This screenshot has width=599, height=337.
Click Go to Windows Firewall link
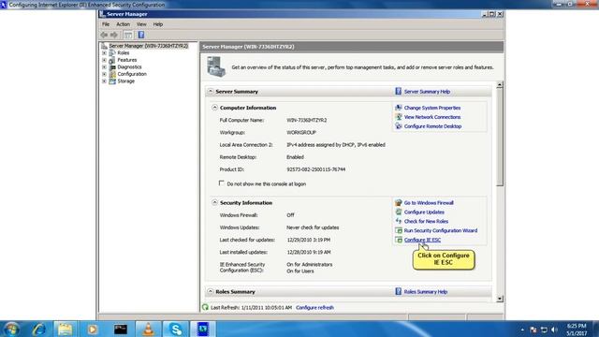pos(429,203)
